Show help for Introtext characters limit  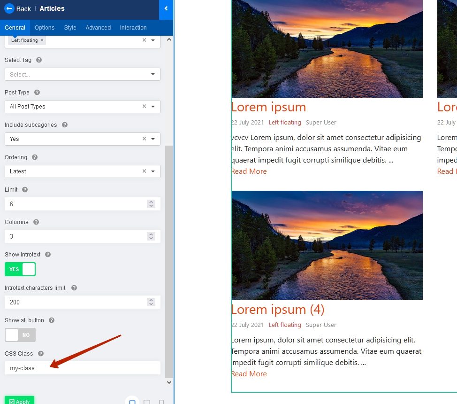point(74,288)
